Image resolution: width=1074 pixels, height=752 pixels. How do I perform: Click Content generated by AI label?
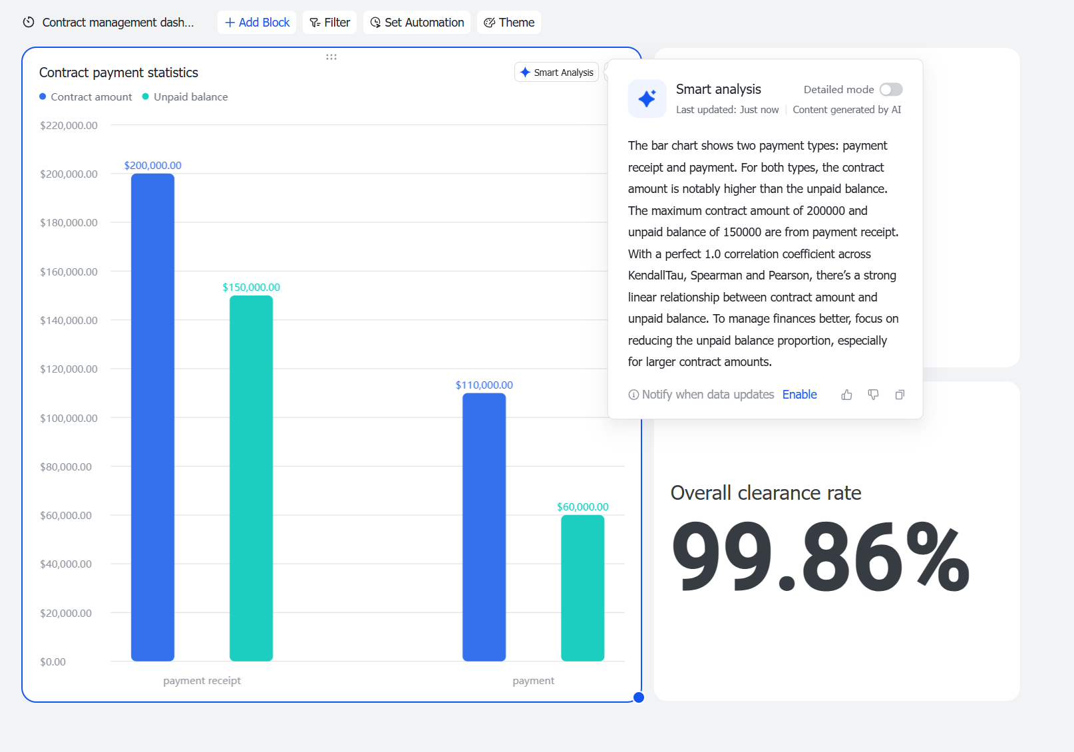pos(847,110)
